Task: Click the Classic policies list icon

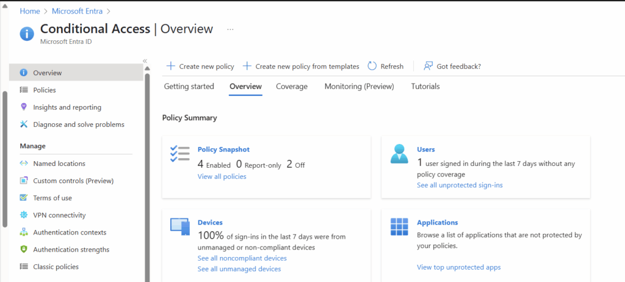Action: 24,266
